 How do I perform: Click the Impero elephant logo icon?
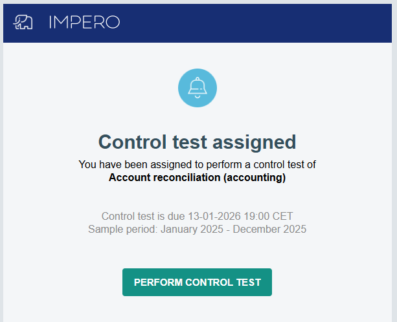[23, 23]
